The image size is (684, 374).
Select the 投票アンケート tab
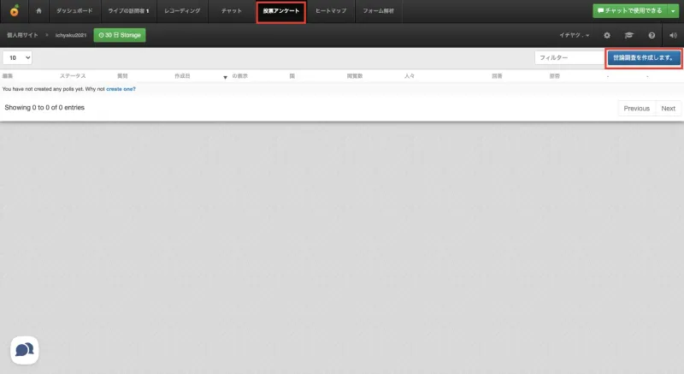coord(281,11)
